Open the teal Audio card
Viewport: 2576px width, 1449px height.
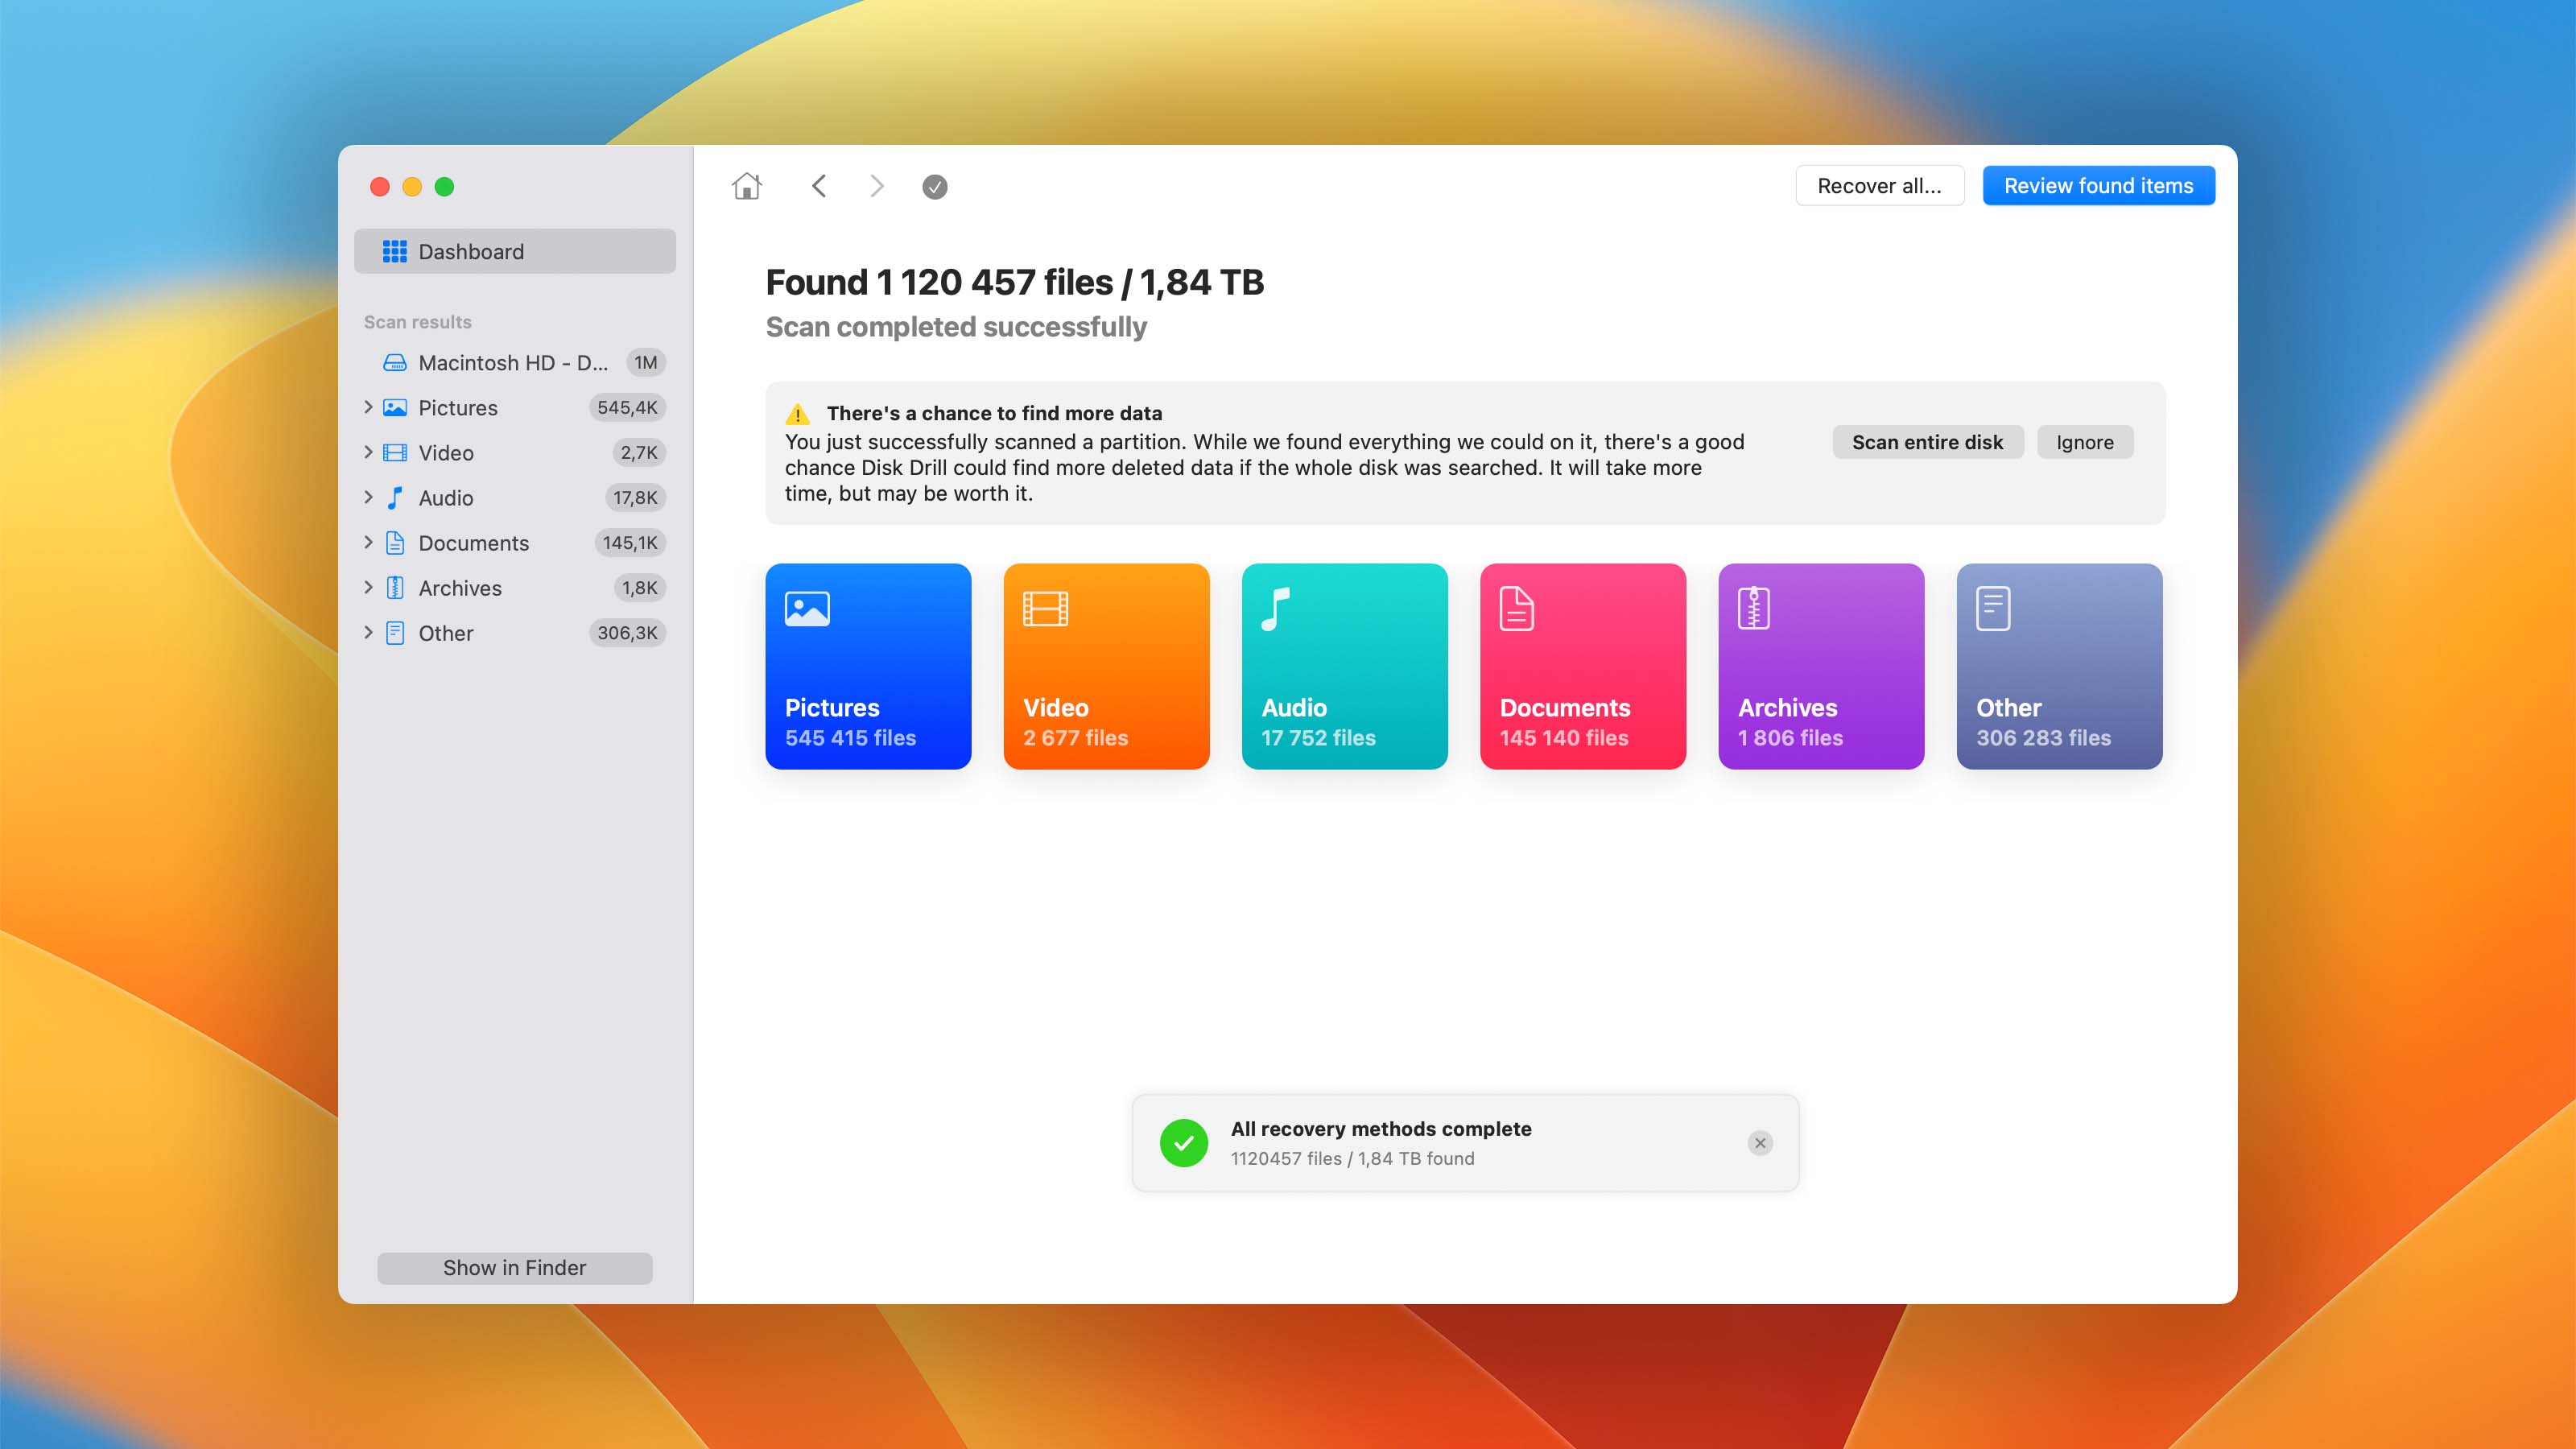[1344, 666]
